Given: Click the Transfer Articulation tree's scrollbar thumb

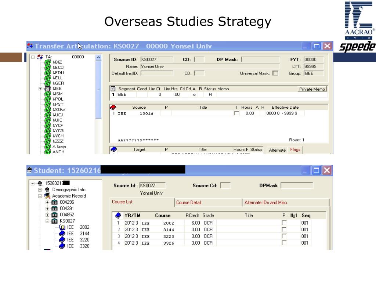Looking at the screenshot, I should point(98,90).
